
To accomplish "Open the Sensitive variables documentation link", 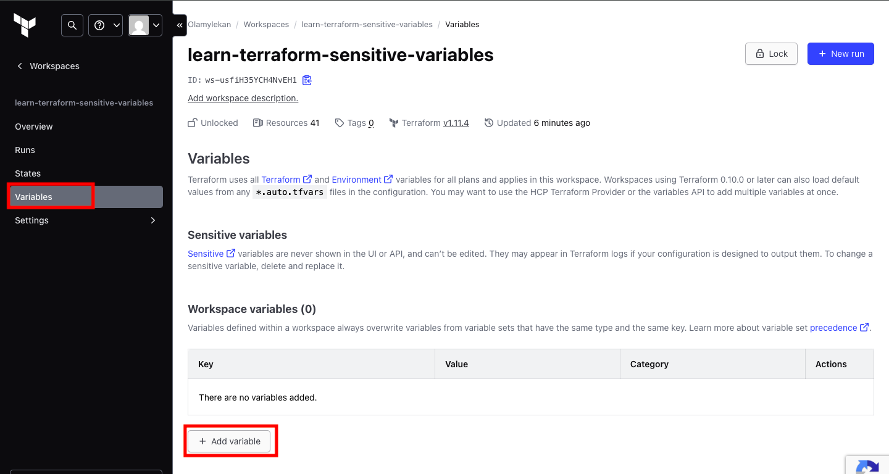I will click(x=211, y=254).
